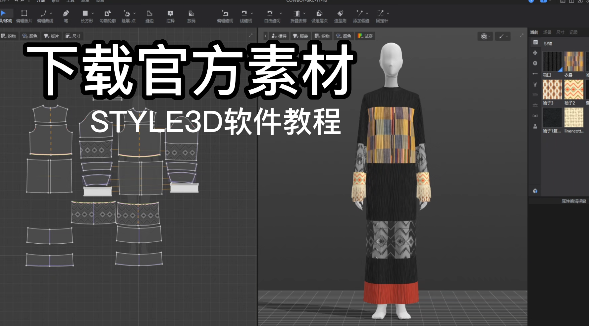Open dropdown arrow next to 添加假缝
Image resolution: width=589 pixels, height=326 pixels.
pyautogui.click(x=367, y=13)
